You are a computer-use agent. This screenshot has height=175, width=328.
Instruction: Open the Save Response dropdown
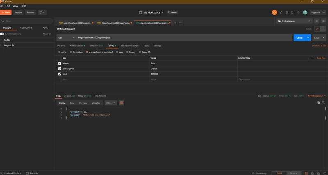317,96
